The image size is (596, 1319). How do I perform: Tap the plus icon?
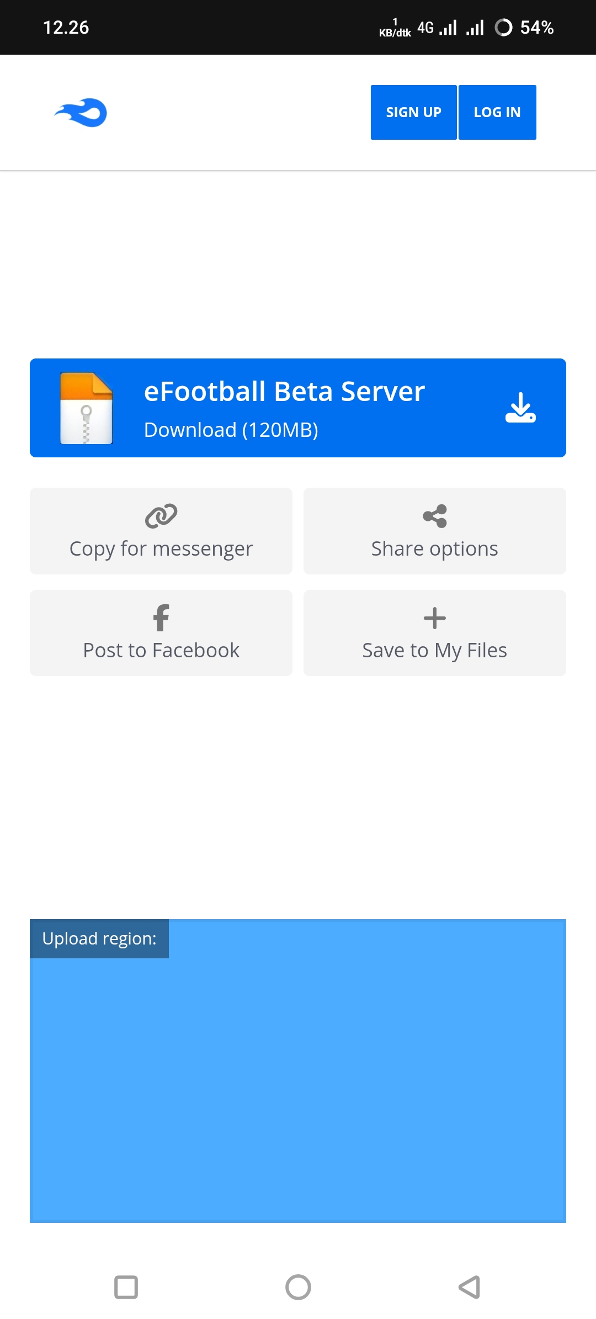coord(434,618)
